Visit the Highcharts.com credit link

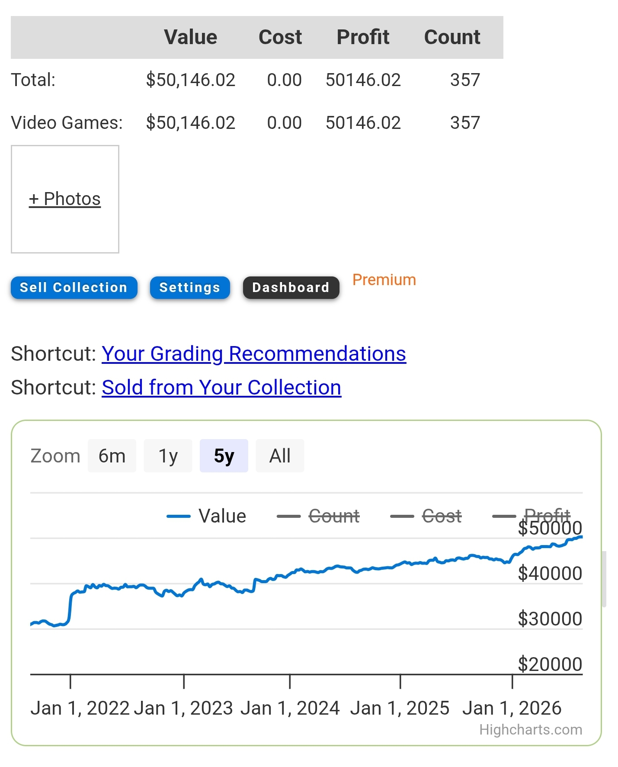click(531, 730)
